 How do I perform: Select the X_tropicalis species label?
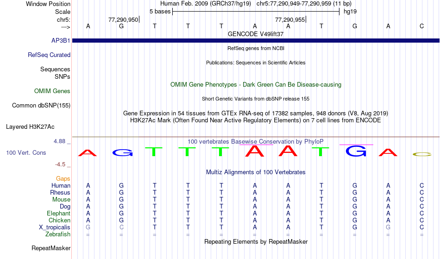55,227
